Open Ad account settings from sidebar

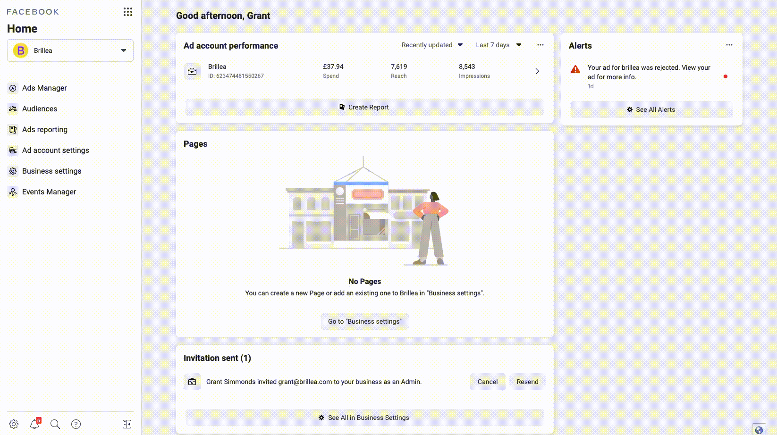pyautogui.click(x=56, y=151)
